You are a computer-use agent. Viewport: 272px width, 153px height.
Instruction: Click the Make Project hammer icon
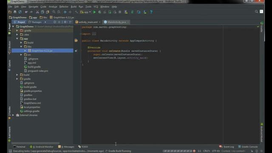[x=76, y=12]
